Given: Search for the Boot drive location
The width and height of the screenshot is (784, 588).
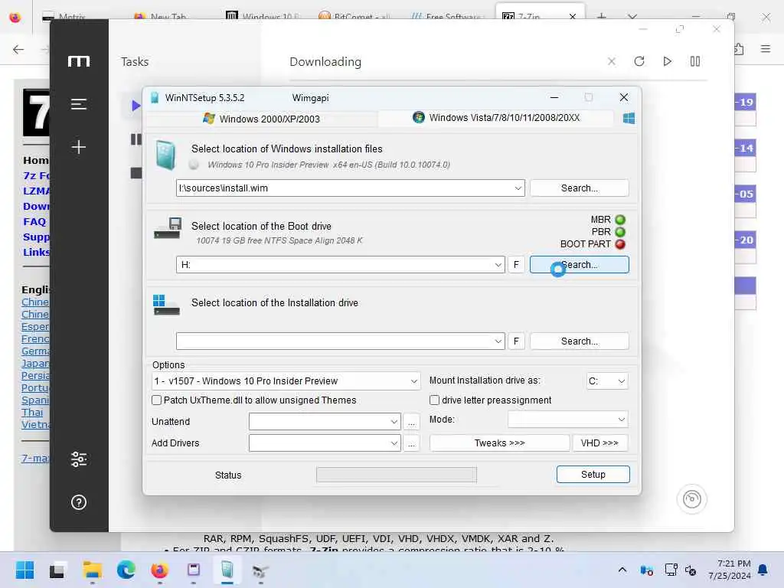Looking at the screenshot, I should (579, 264).
